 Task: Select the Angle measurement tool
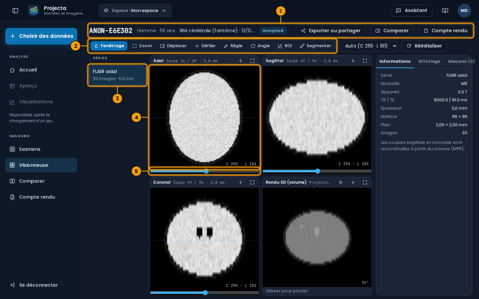[260, 46]
